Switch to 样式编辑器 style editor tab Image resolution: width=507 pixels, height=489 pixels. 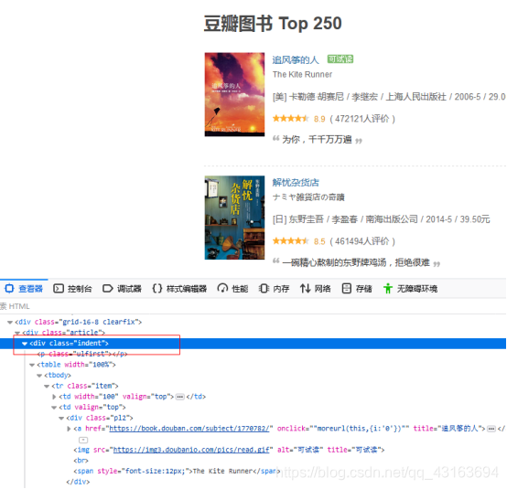coord(179,289)
